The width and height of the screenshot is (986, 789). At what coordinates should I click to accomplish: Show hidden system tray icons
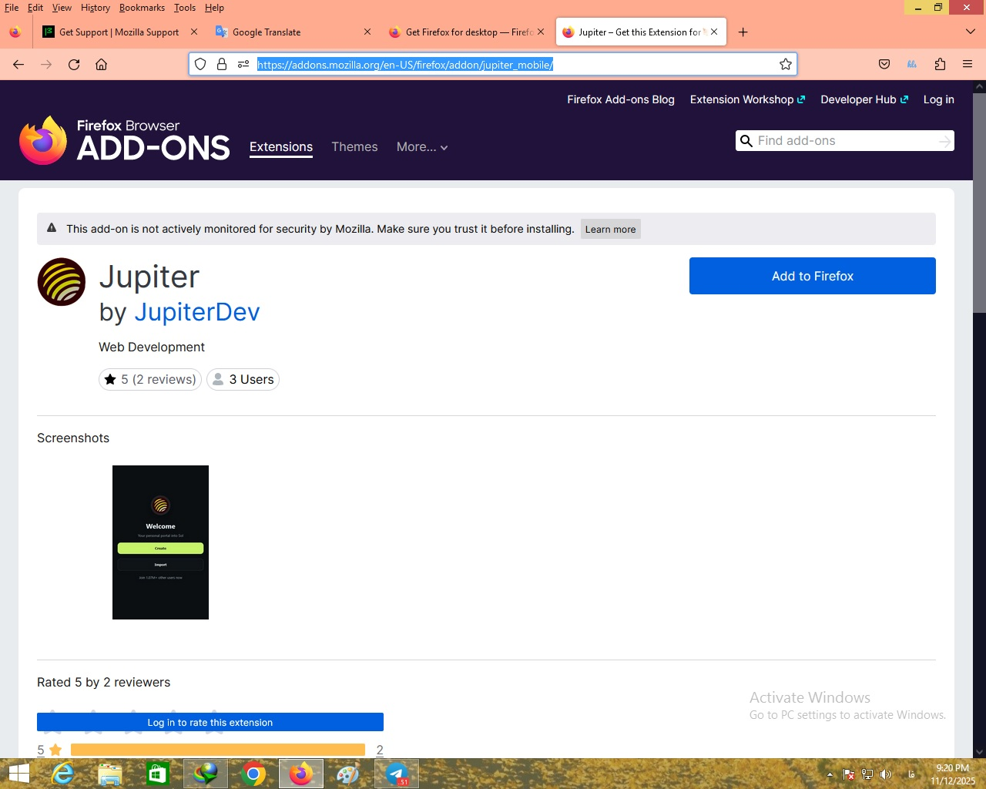(x=830, y=774)
